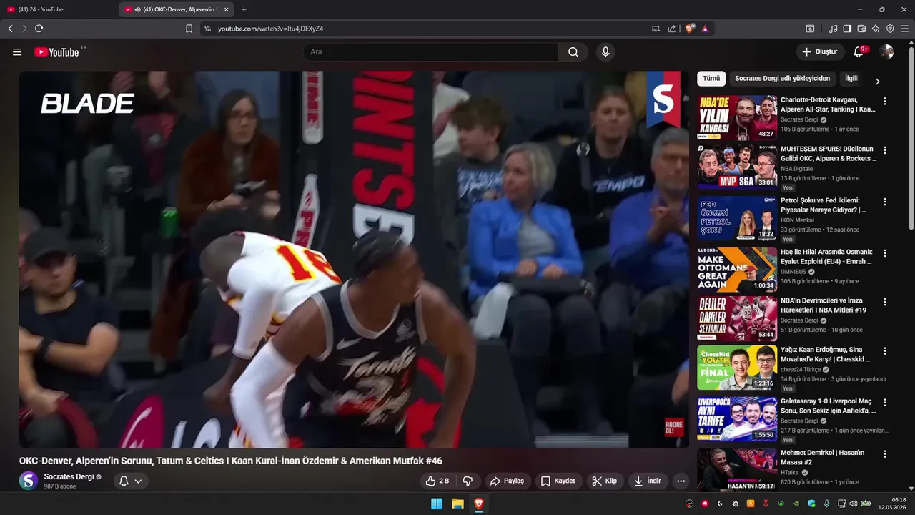Open the YouTube hamburger guide menu
The image size is (915, 515).
tap(17, 52)
